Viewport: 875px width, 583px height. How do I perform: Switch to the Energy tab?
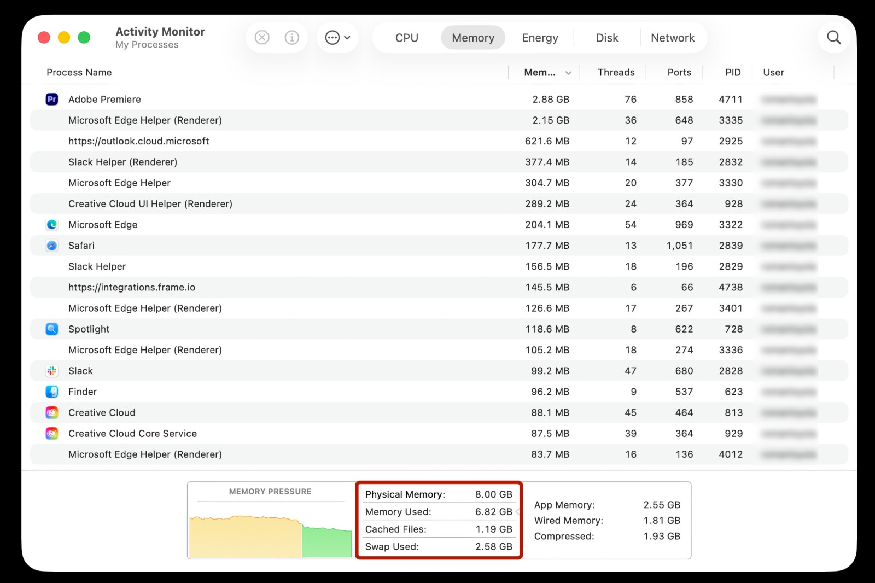[x=540, y=38]
